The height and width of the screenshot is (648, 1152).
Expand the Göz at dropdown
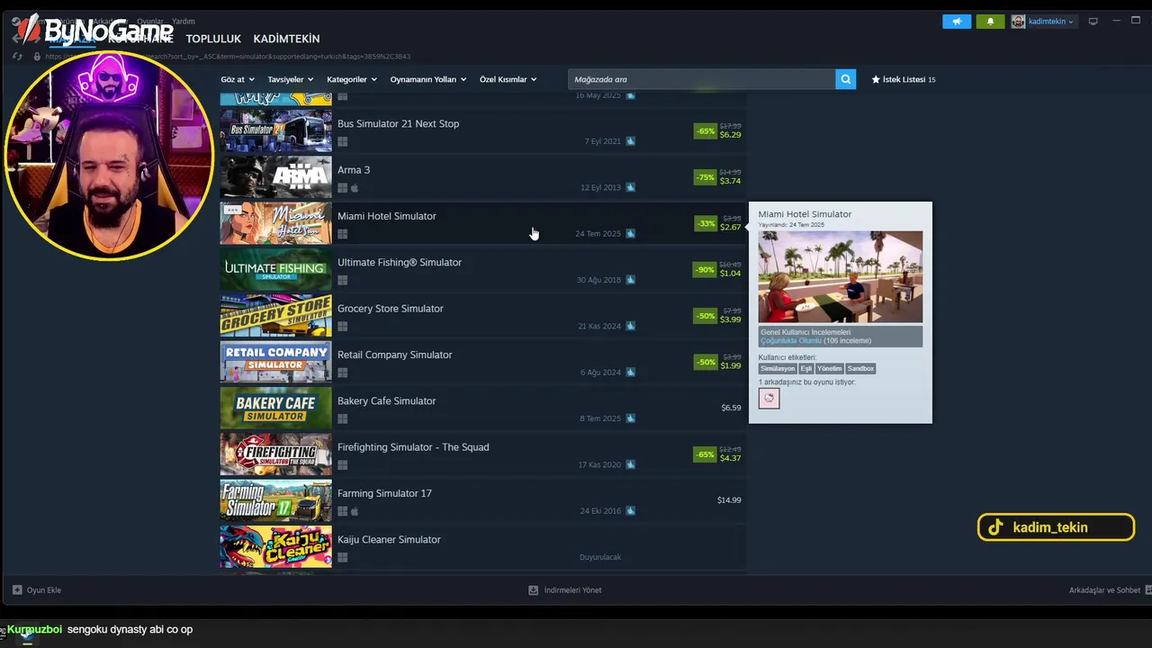(238, 79)
